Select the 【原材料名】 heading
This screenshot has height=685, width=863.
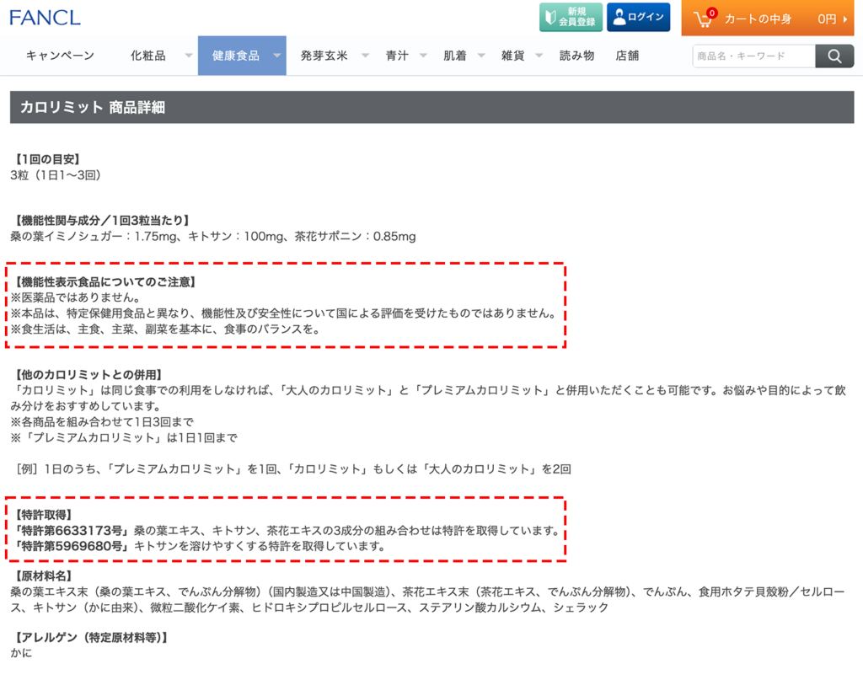tap(44, 575)
